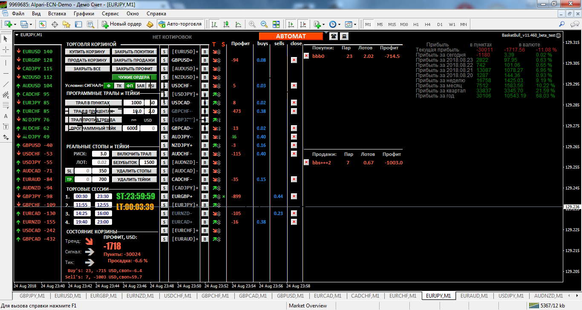Image resolution: width=582 pixels, height=310 pixels.
Task: Click the zoom out magnifier toolbar icon
Action: point(264,24)
